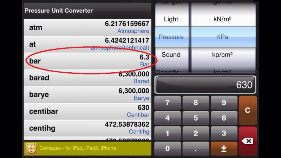281x158 pixels.
Task: Select the atm Atmosphere row
Action: (87, 27)
